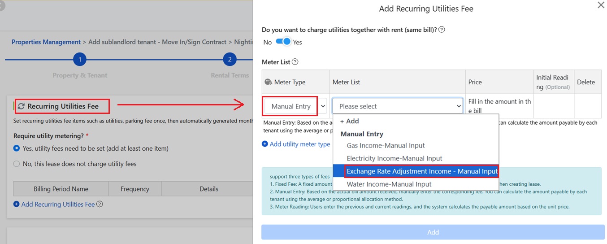Select Gas Income-Manual Input option

click(386, 145)
